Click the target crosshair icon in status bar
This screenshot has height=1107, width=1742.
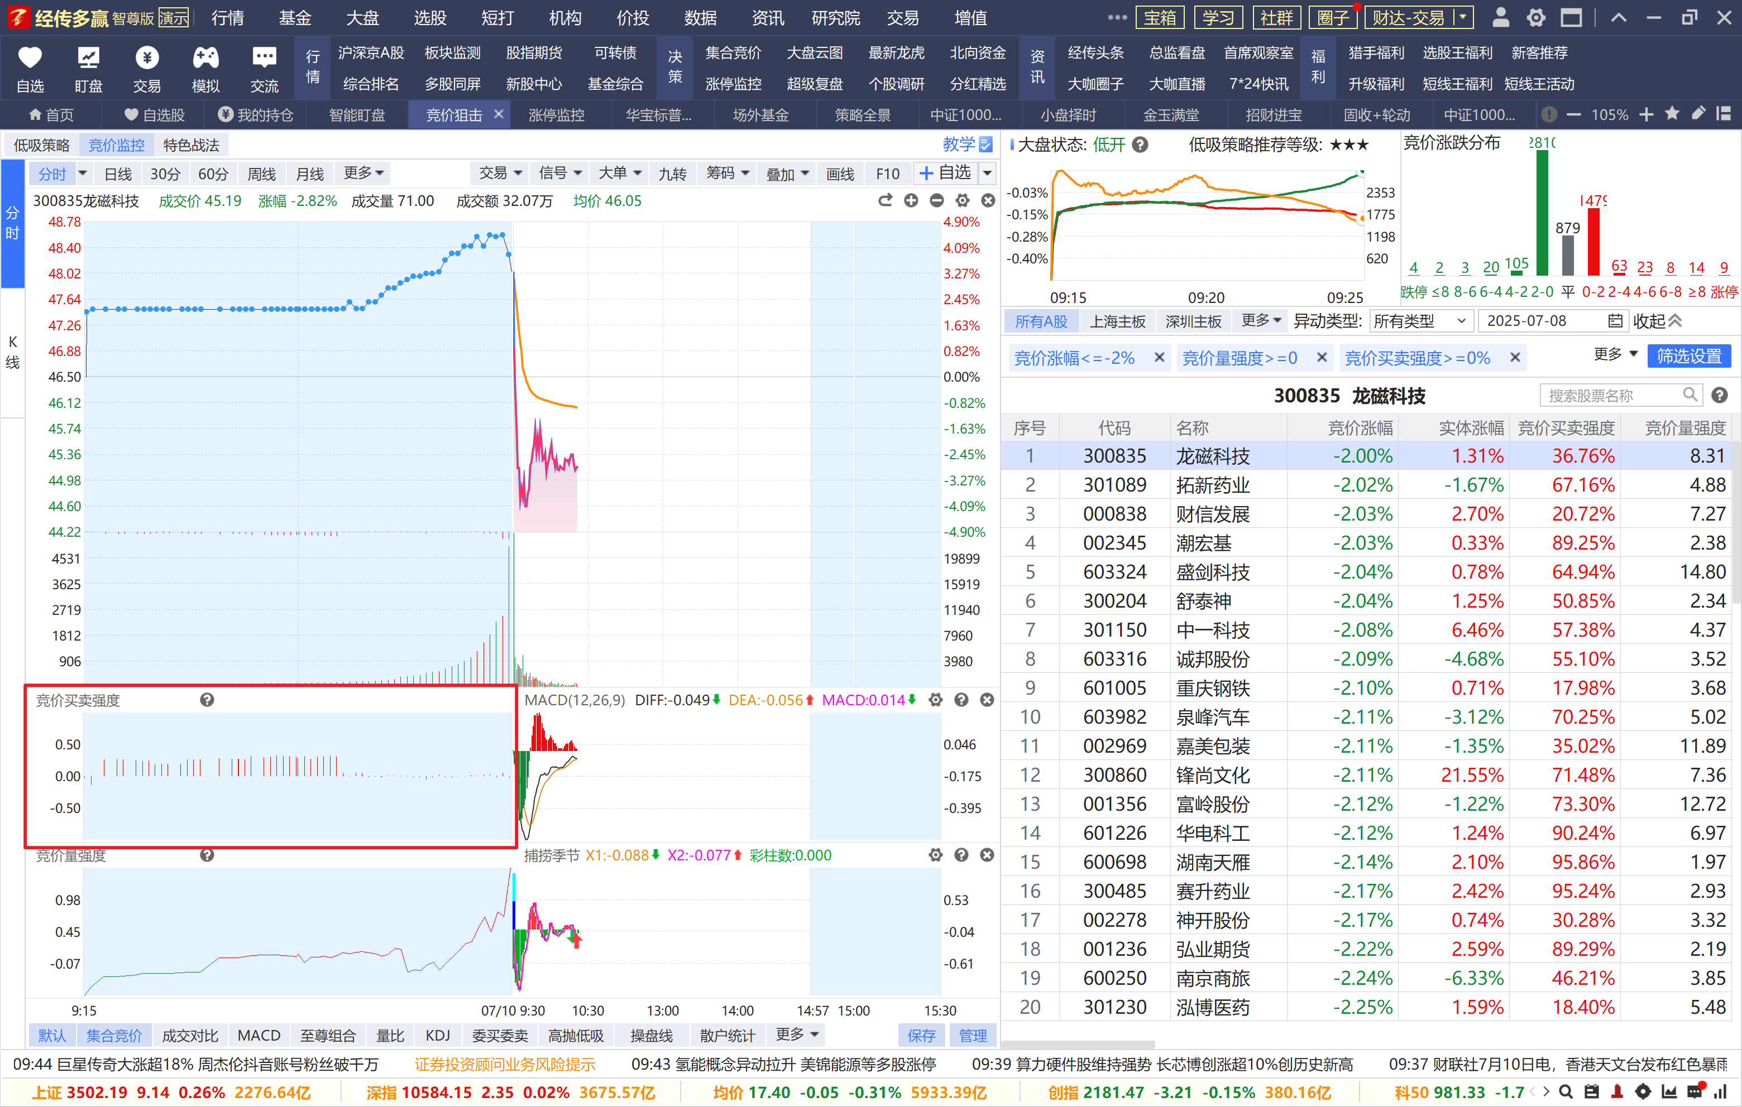(1643, 1092)
